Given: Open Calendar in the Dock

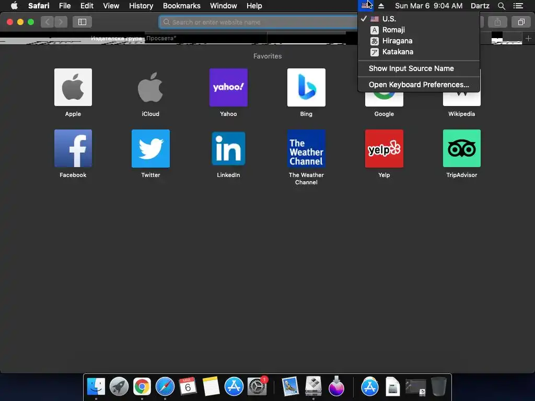Looking at the screenshot, I should [x=188, y=387].
